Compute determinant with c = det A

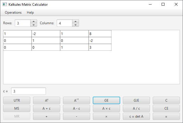[x=136, y=116]
